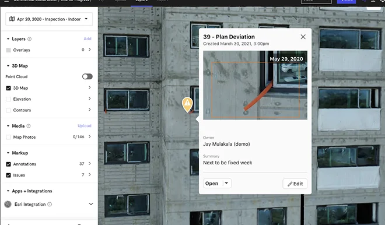Click Add in the Layers section
385x225 pixels.
[87, 39]
